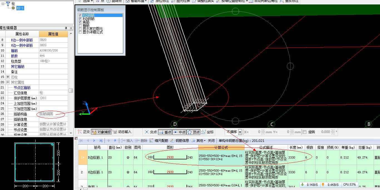
Task: Click the X offset input field
Action: [x=255, y=132]
